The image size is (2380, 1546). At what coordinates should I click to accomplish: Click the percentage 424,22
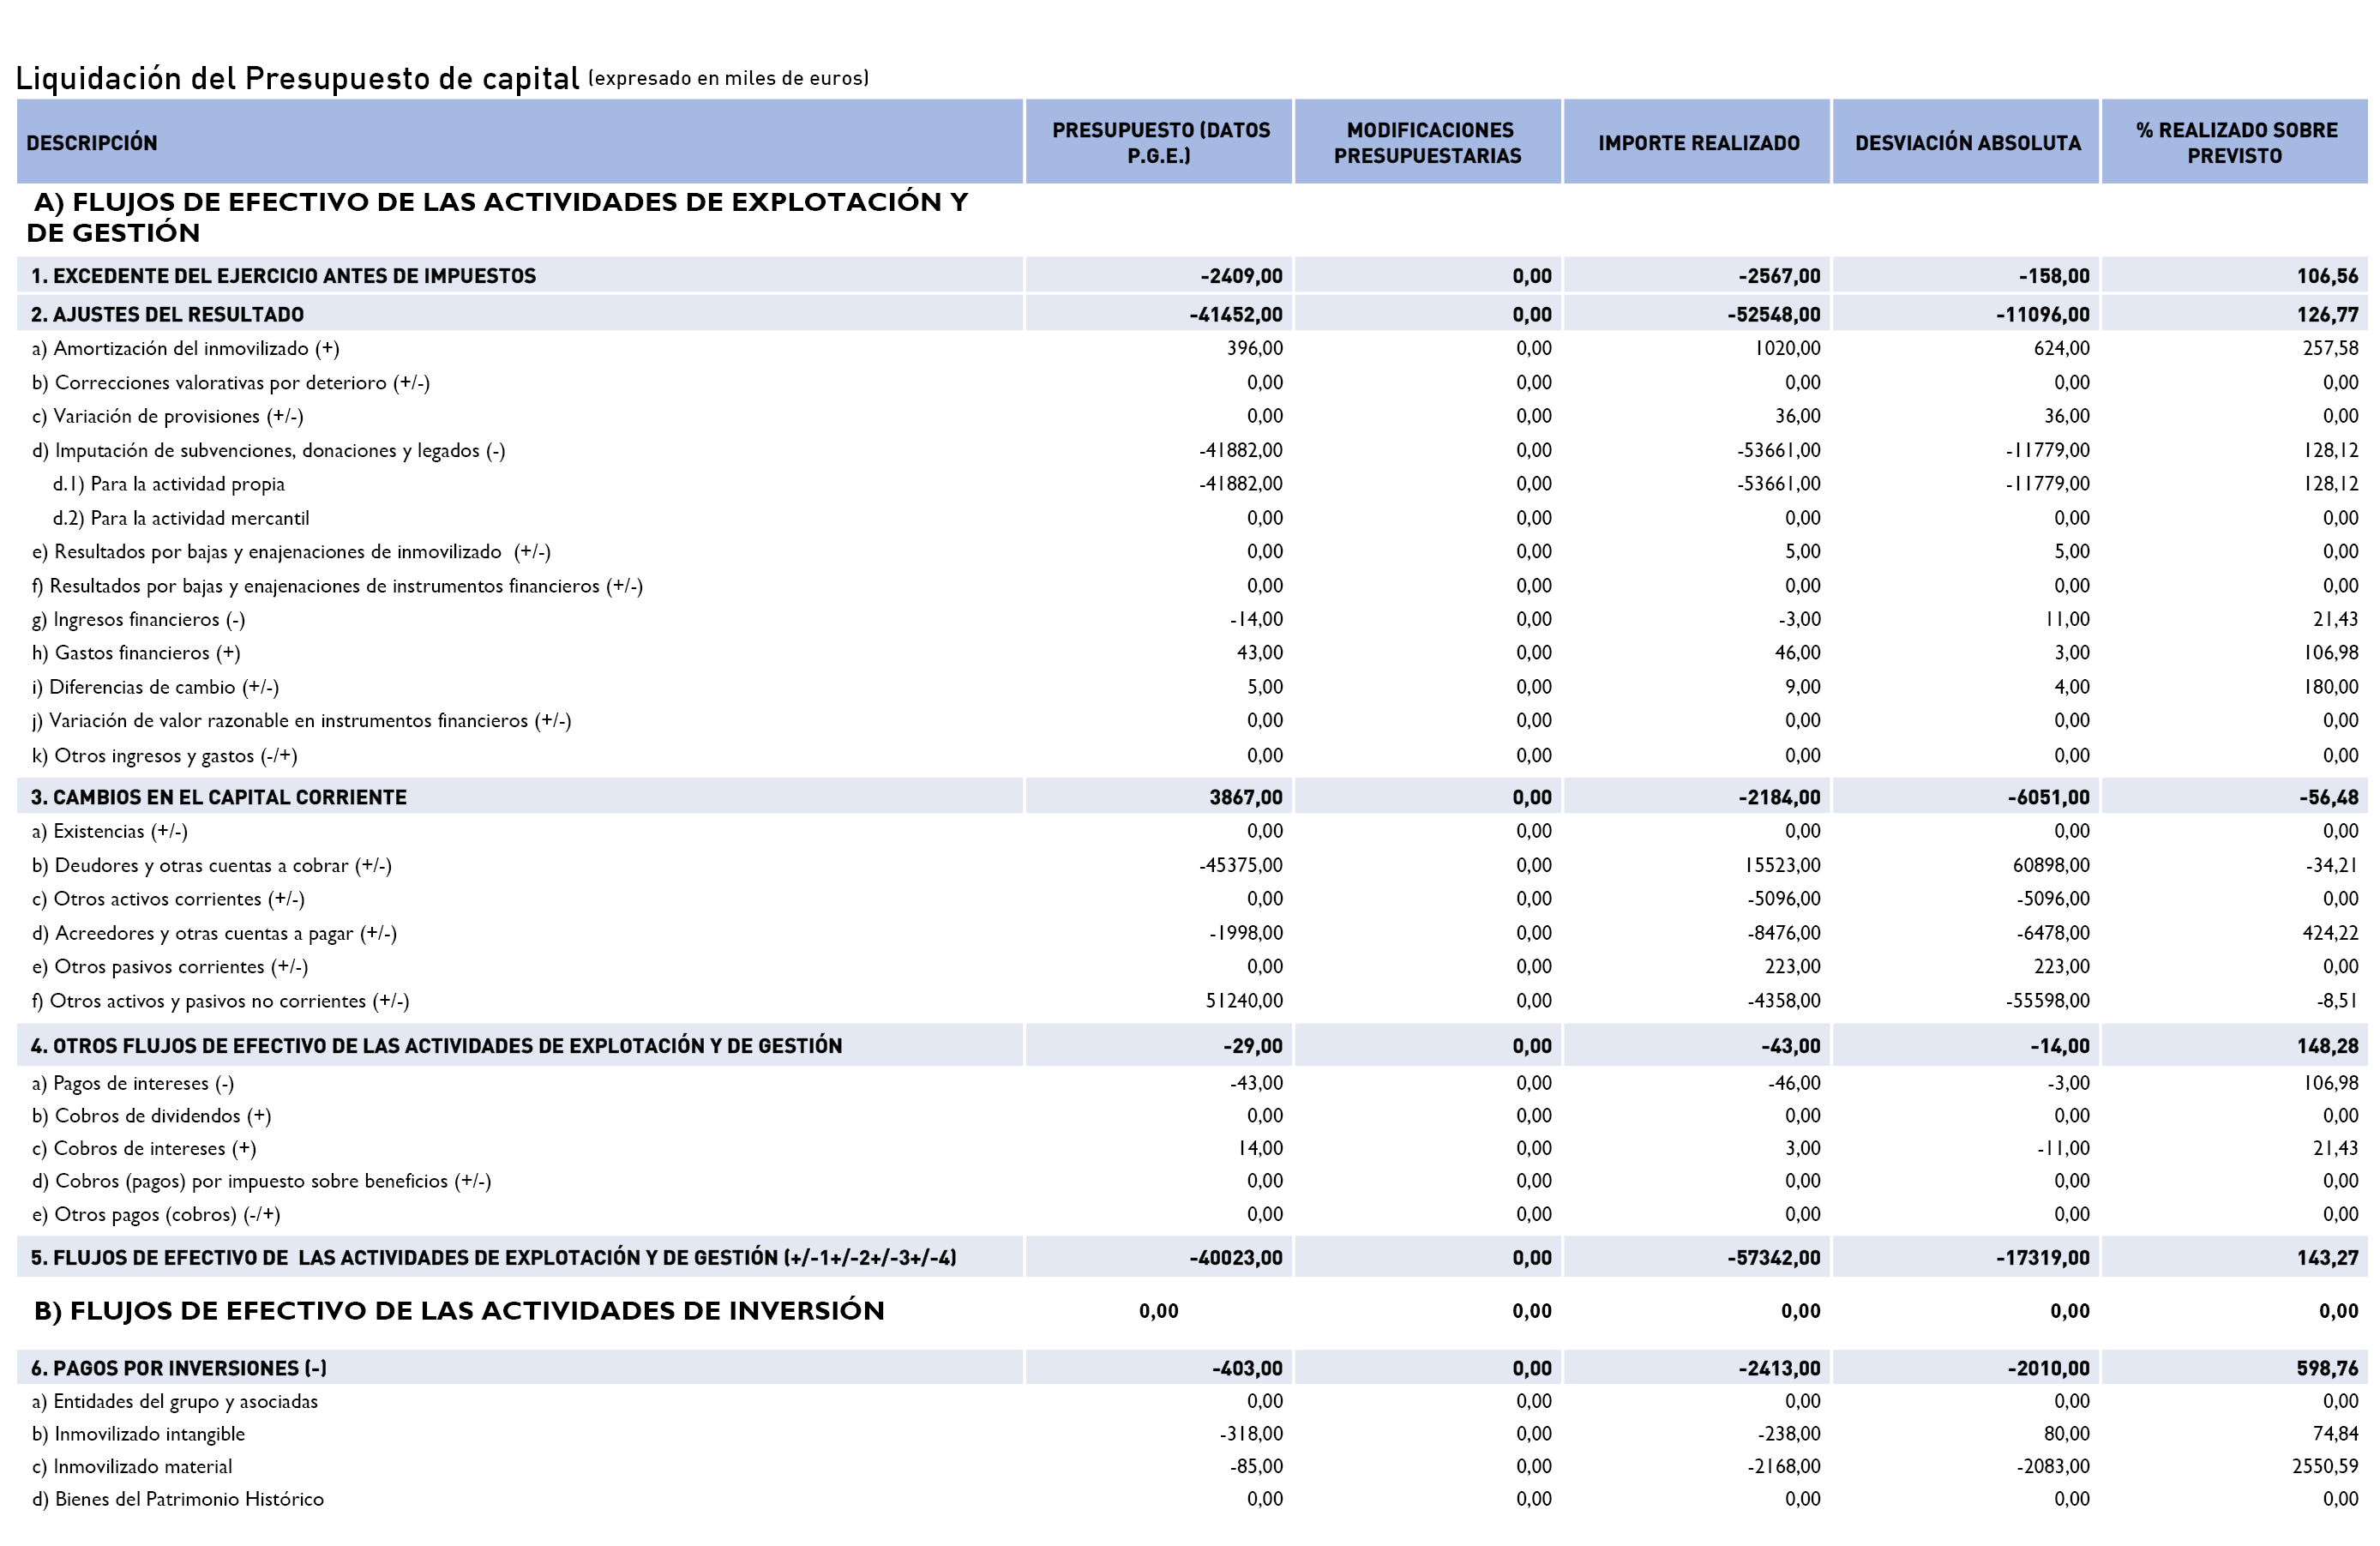tap(2330, 933)
